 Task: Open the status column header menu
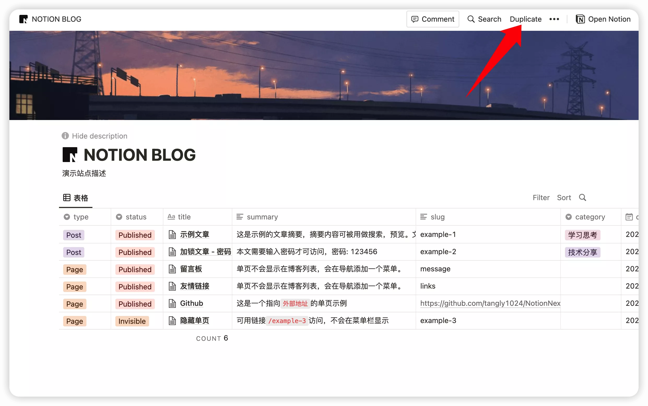(x=136, y=217)
